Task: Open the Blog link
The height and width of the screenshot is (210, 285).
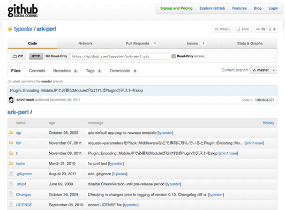Action: 258,9
